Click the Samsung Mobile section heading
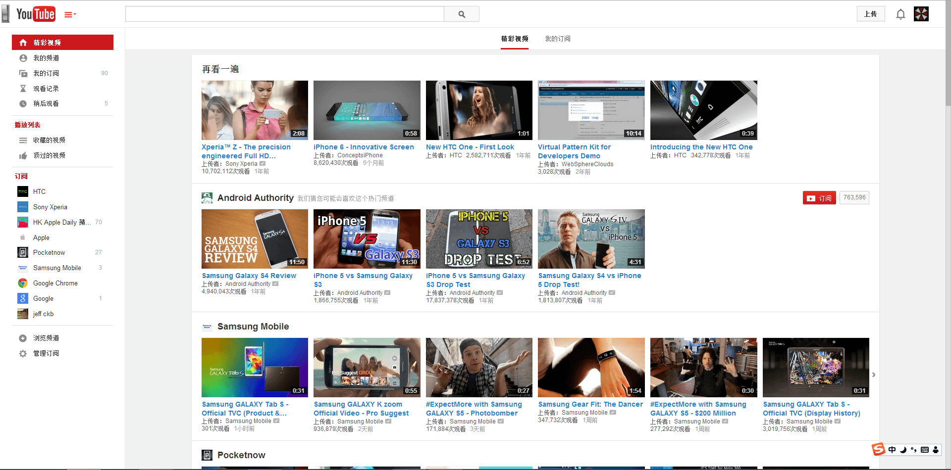This screenshot has width=951, height=470. (253, 327)
